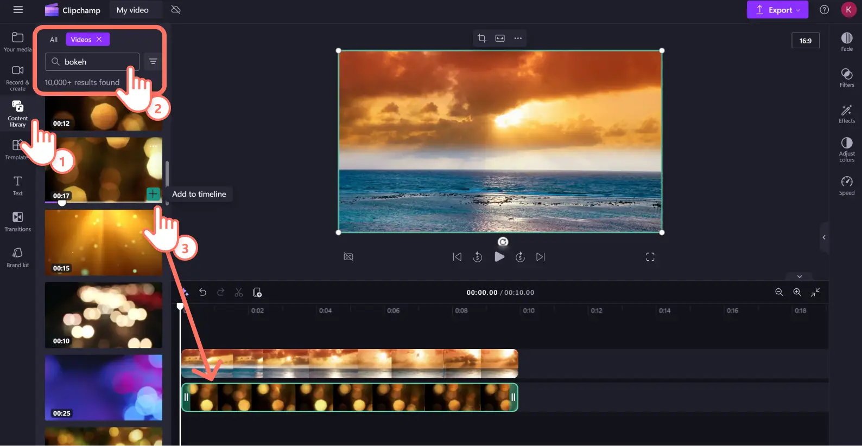Open the 16:9 aspect ratio selector
Image resolution: width=862 pixels, height=446 pixels.
pyautogui.click(x=806, y=41)
